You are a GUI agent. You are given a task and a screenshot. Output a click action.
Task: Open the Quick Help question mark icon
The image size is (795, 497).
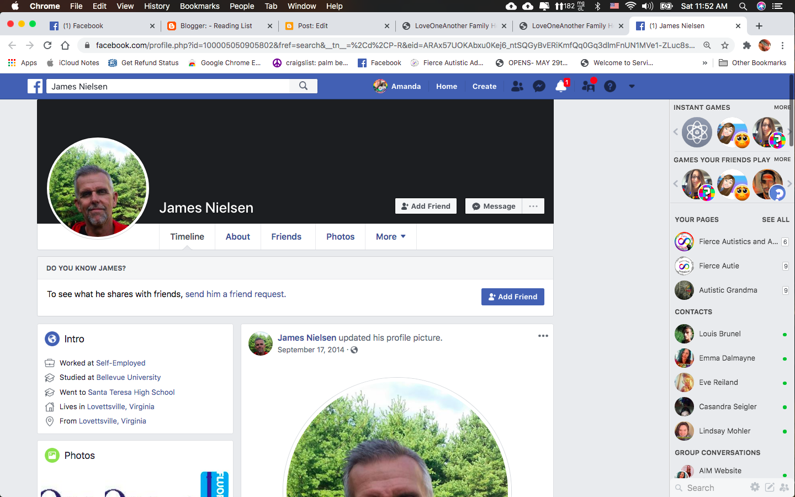(609, 86)
